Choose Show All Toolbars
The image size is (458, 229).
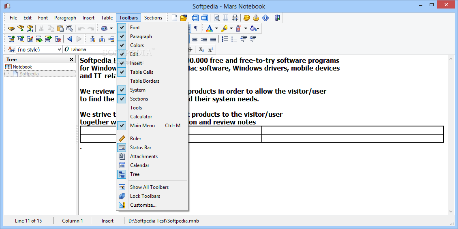point(152,187)
